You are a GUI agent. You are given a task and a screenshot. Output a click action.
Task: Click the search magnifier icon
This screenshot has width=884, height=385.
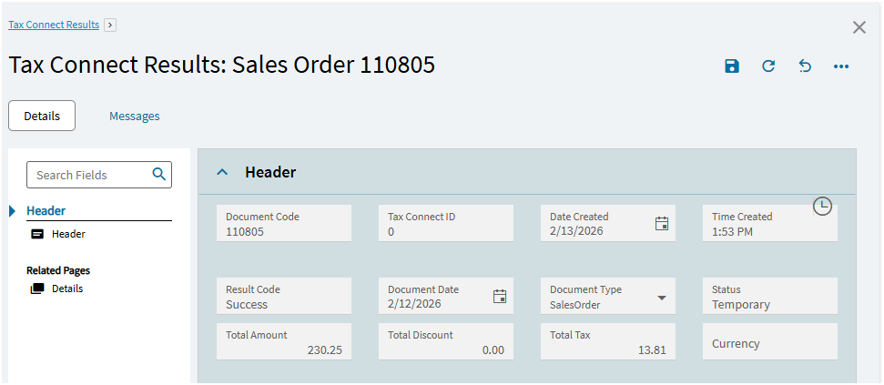click(158, 175)
